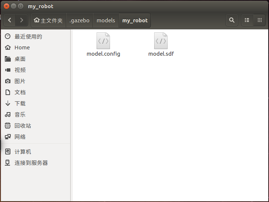Open 连接到服务器 in the sidebar

pos(36,163)
